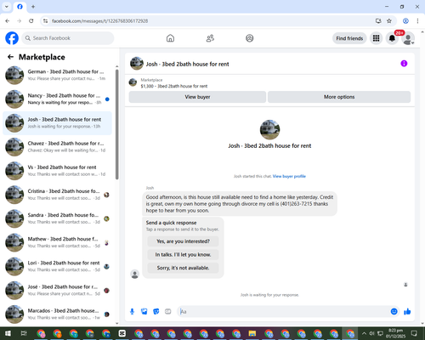
Task: Open Chrome three-dot menu
Action: [417, 21]
